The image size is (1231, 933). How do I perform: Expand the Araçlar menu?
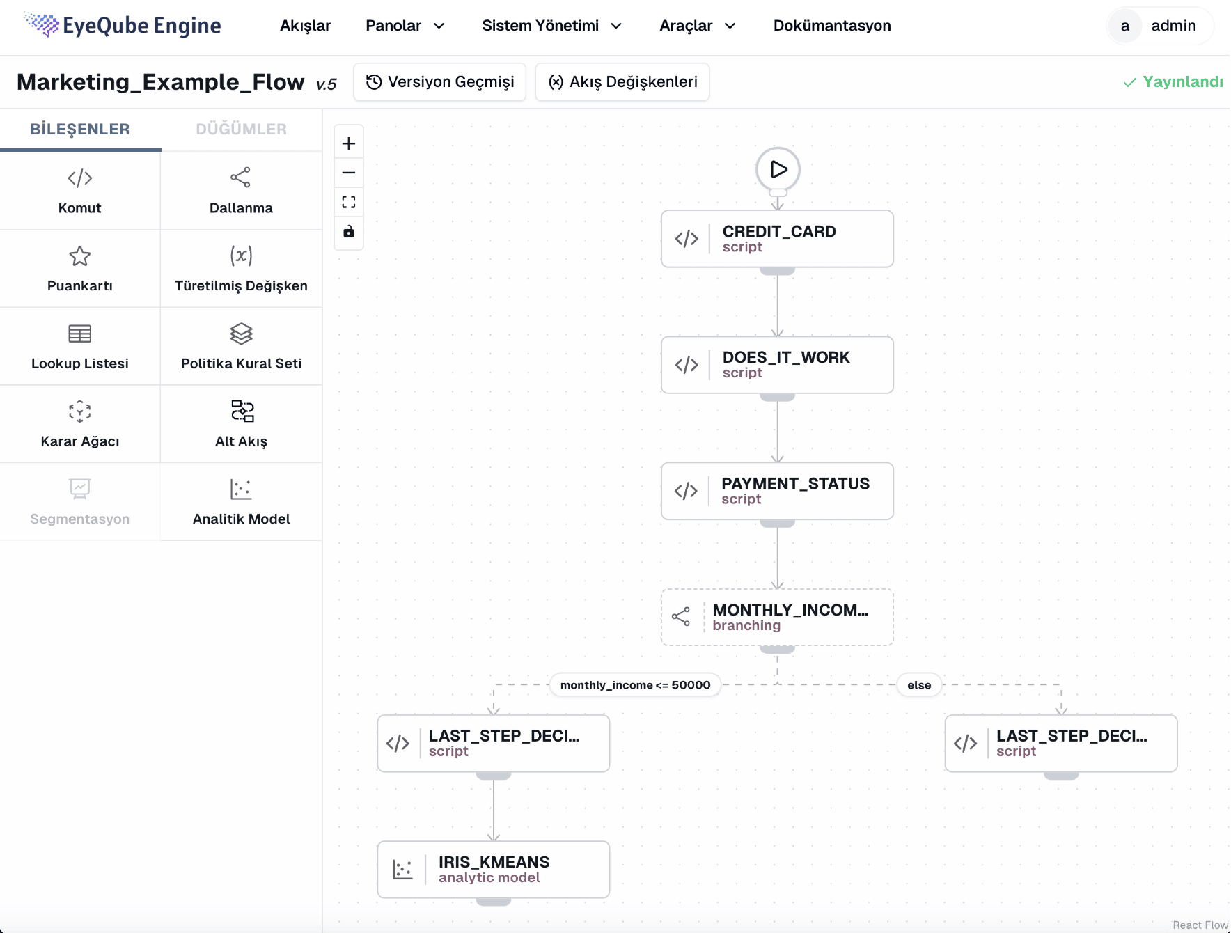[698, 26]
